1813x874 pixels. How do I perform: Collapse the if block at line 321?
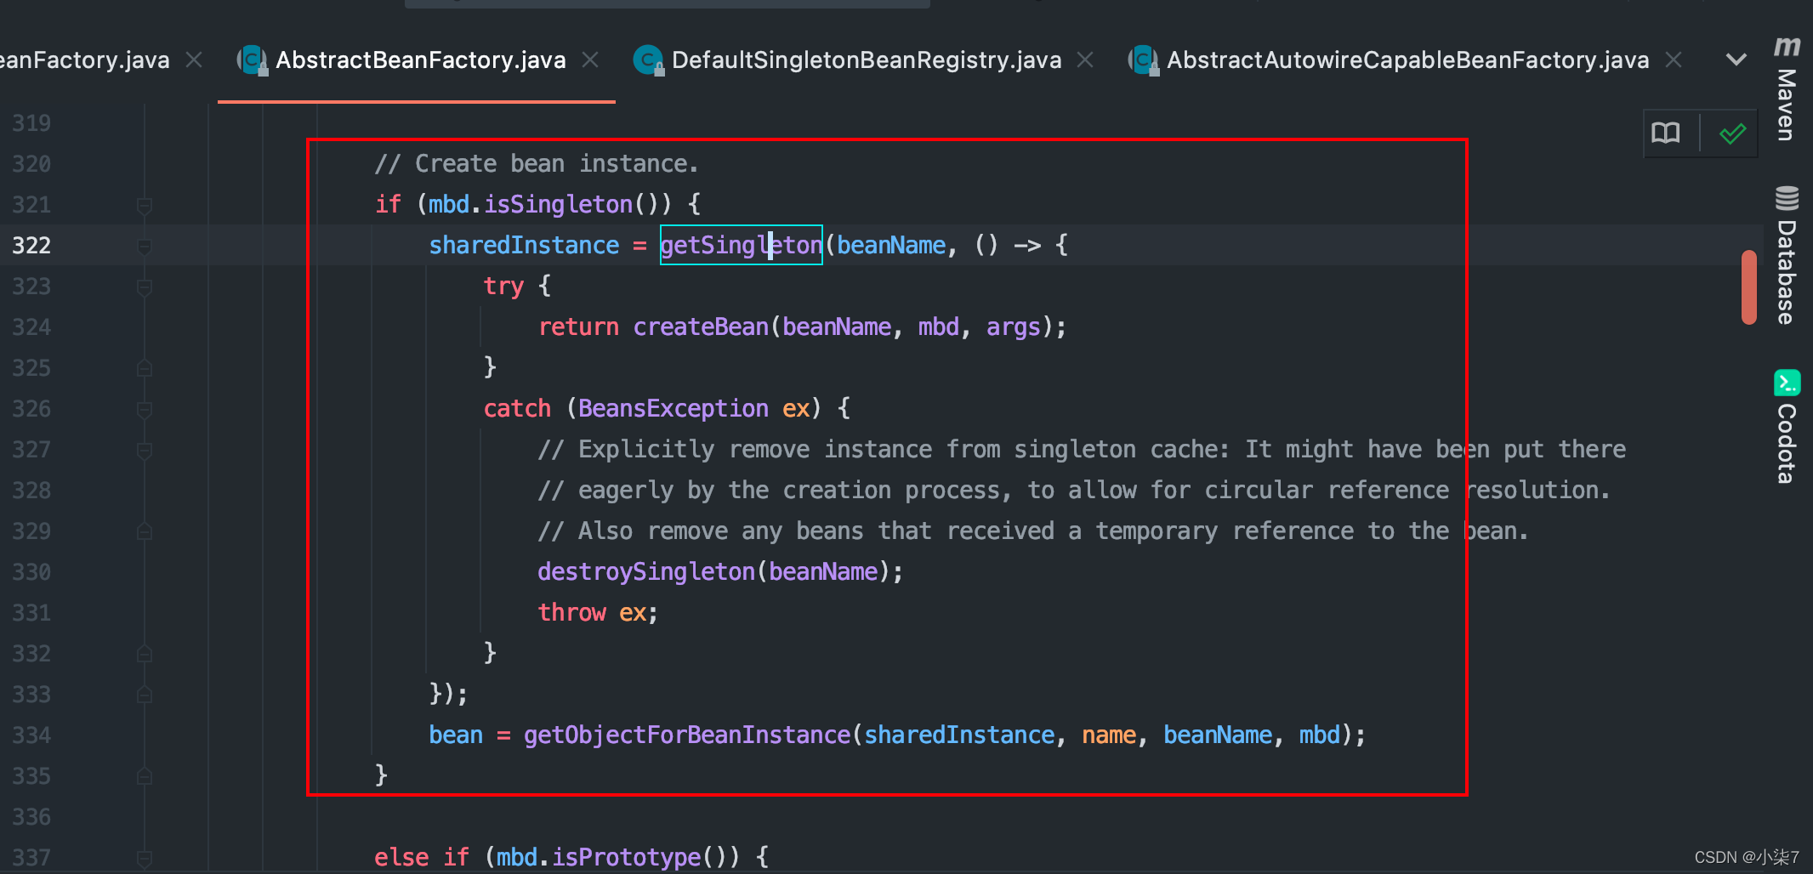tap(145, 205)
